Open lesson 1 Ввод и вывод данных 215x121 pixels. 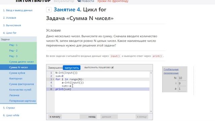pyautogui.click(x=18, y=10)
